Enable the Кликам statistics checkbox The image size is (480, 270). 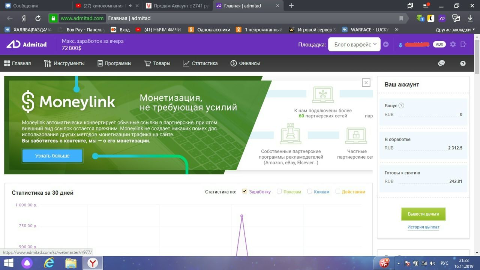click(x=310, y=191)
